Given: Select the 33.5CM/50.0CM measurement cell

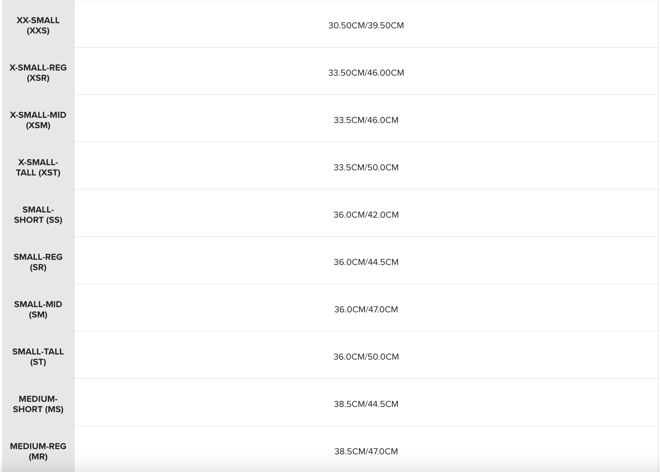Looking at the screenshot, I should point(366,167).
